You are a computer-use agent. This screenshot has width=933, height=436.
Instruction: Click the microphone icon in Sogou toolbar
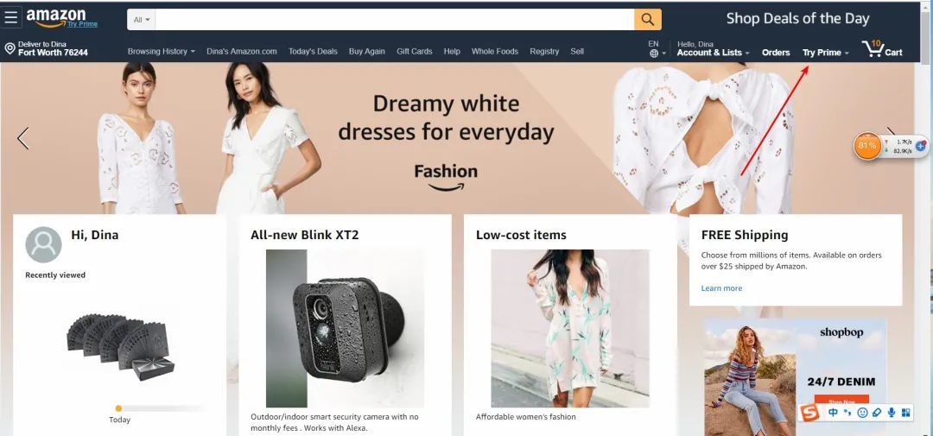click(x=892, y=412)
